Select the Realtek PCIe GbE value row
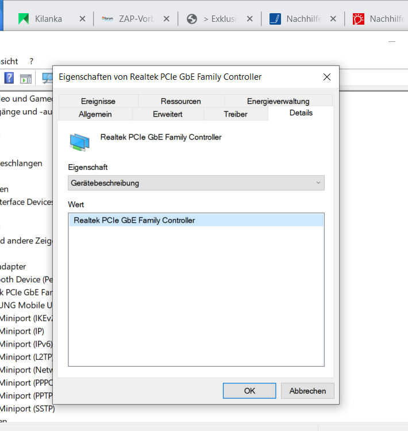 click(x=196, y=220)
